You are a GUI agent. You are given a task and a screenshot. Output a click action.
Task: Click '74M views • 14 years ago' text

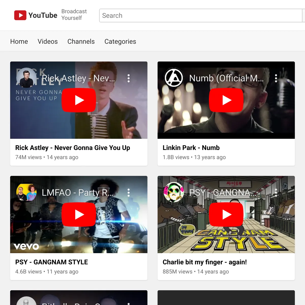[x=47, y=157]
